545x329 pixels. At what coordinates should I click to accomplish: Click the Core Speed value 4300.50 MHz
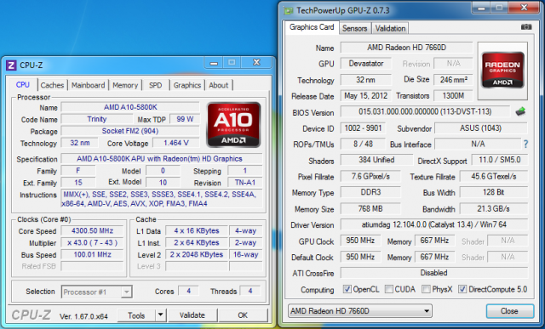(x=92, y=230)
